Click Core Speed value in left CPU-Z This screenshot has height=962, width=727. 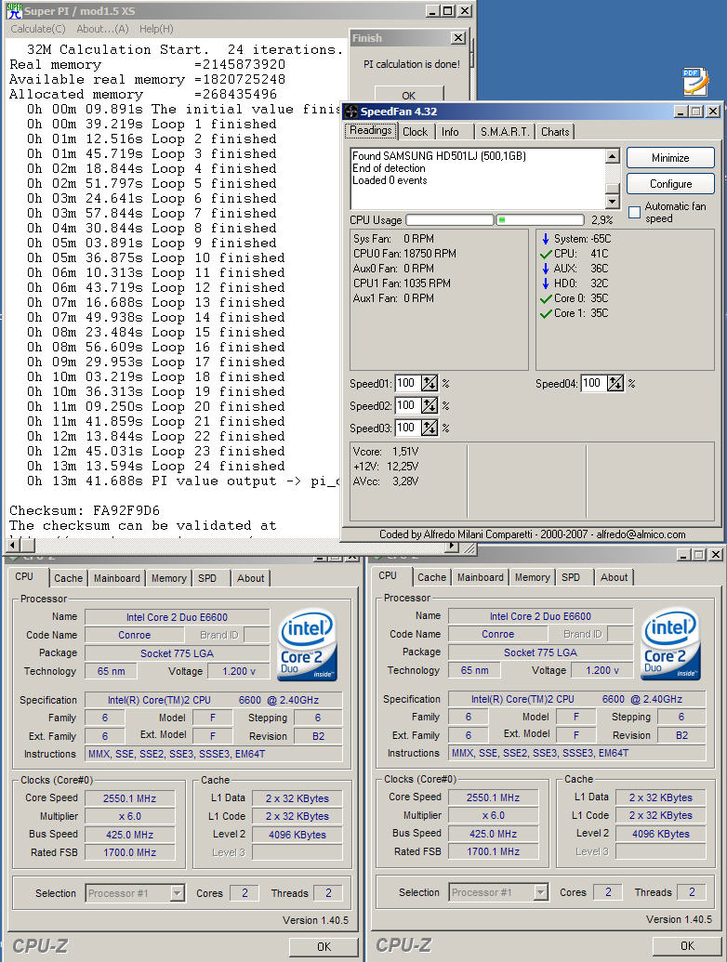(129, 798)
